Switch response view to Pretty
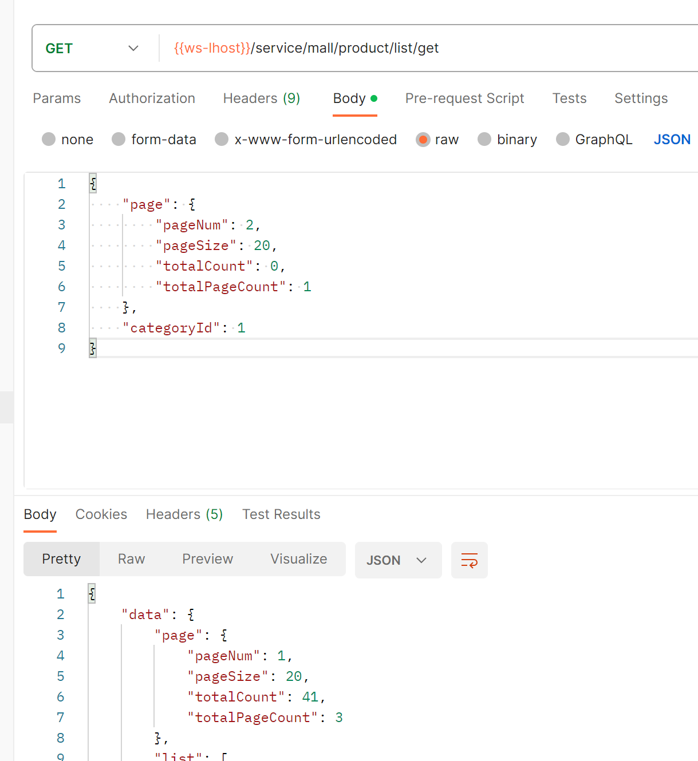Screen dimensions: 698x761 [61, 559]
